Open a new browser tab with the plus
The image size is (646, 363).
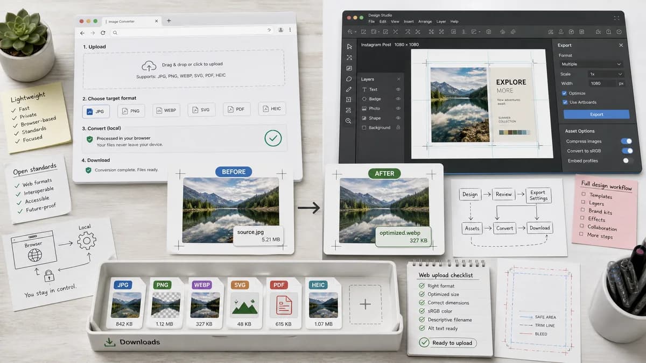click(x=168, y=20)
